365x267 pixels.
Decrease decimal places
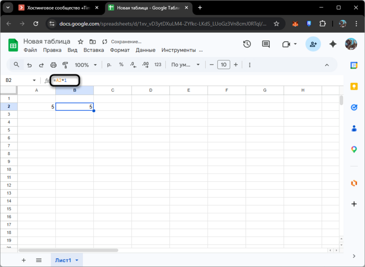tap(133, 65)
